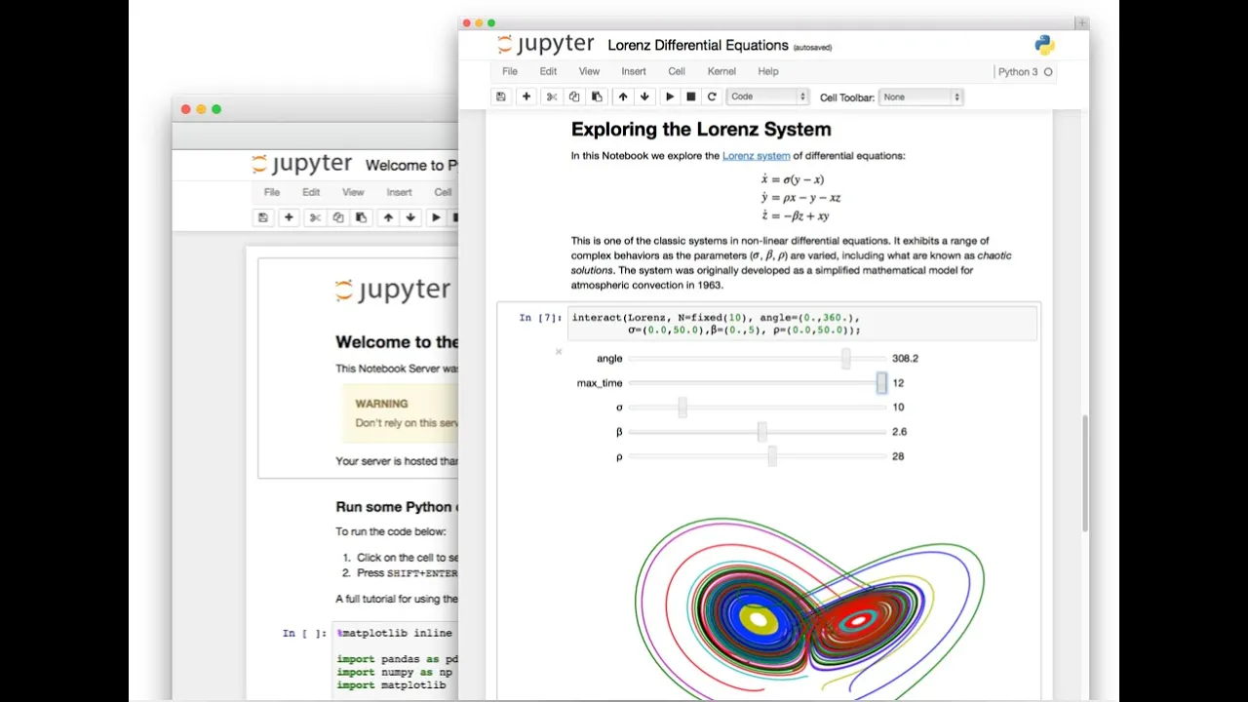
Task: Open Edit menu in the Welcome window
Action: [311, 192]
